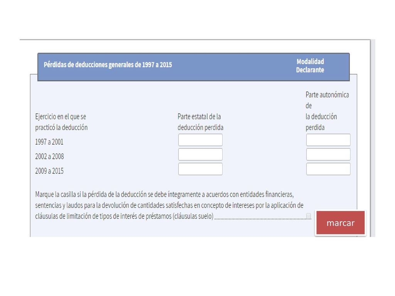
Task: Click the Parte autonómica de la deducción heading
Action: 327,111
